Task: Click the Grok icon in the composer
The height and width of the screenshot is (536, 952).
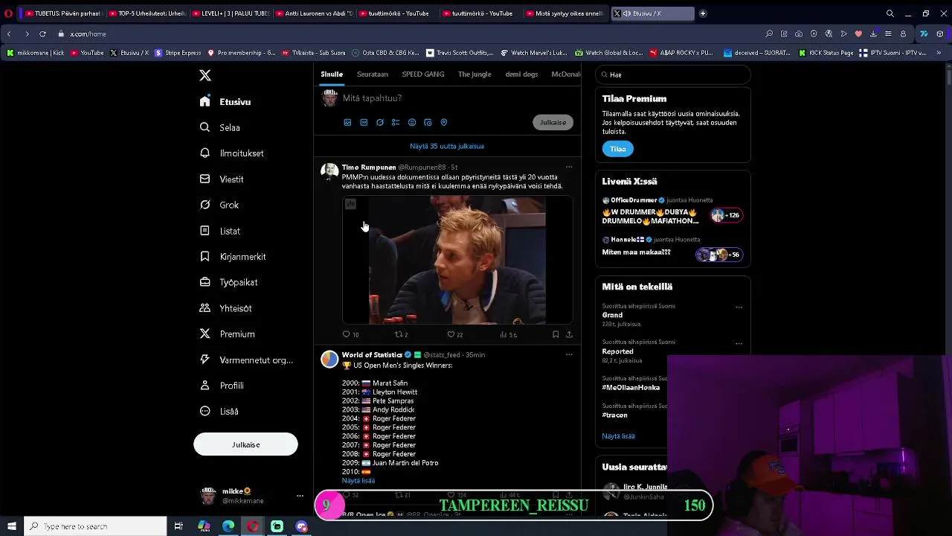Action: [x=380, y=122]
